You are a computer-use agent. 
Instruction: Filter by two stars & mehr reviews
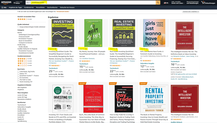(x=24, y=63)
